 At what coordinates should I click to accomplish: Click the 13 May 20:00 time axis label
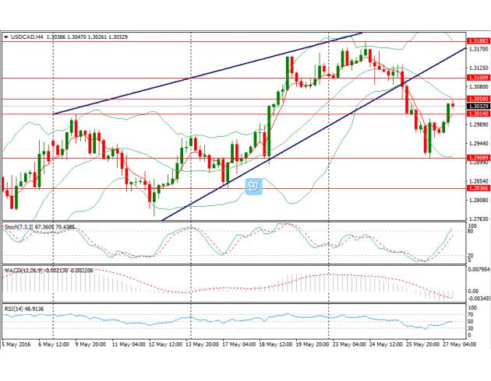203,344
